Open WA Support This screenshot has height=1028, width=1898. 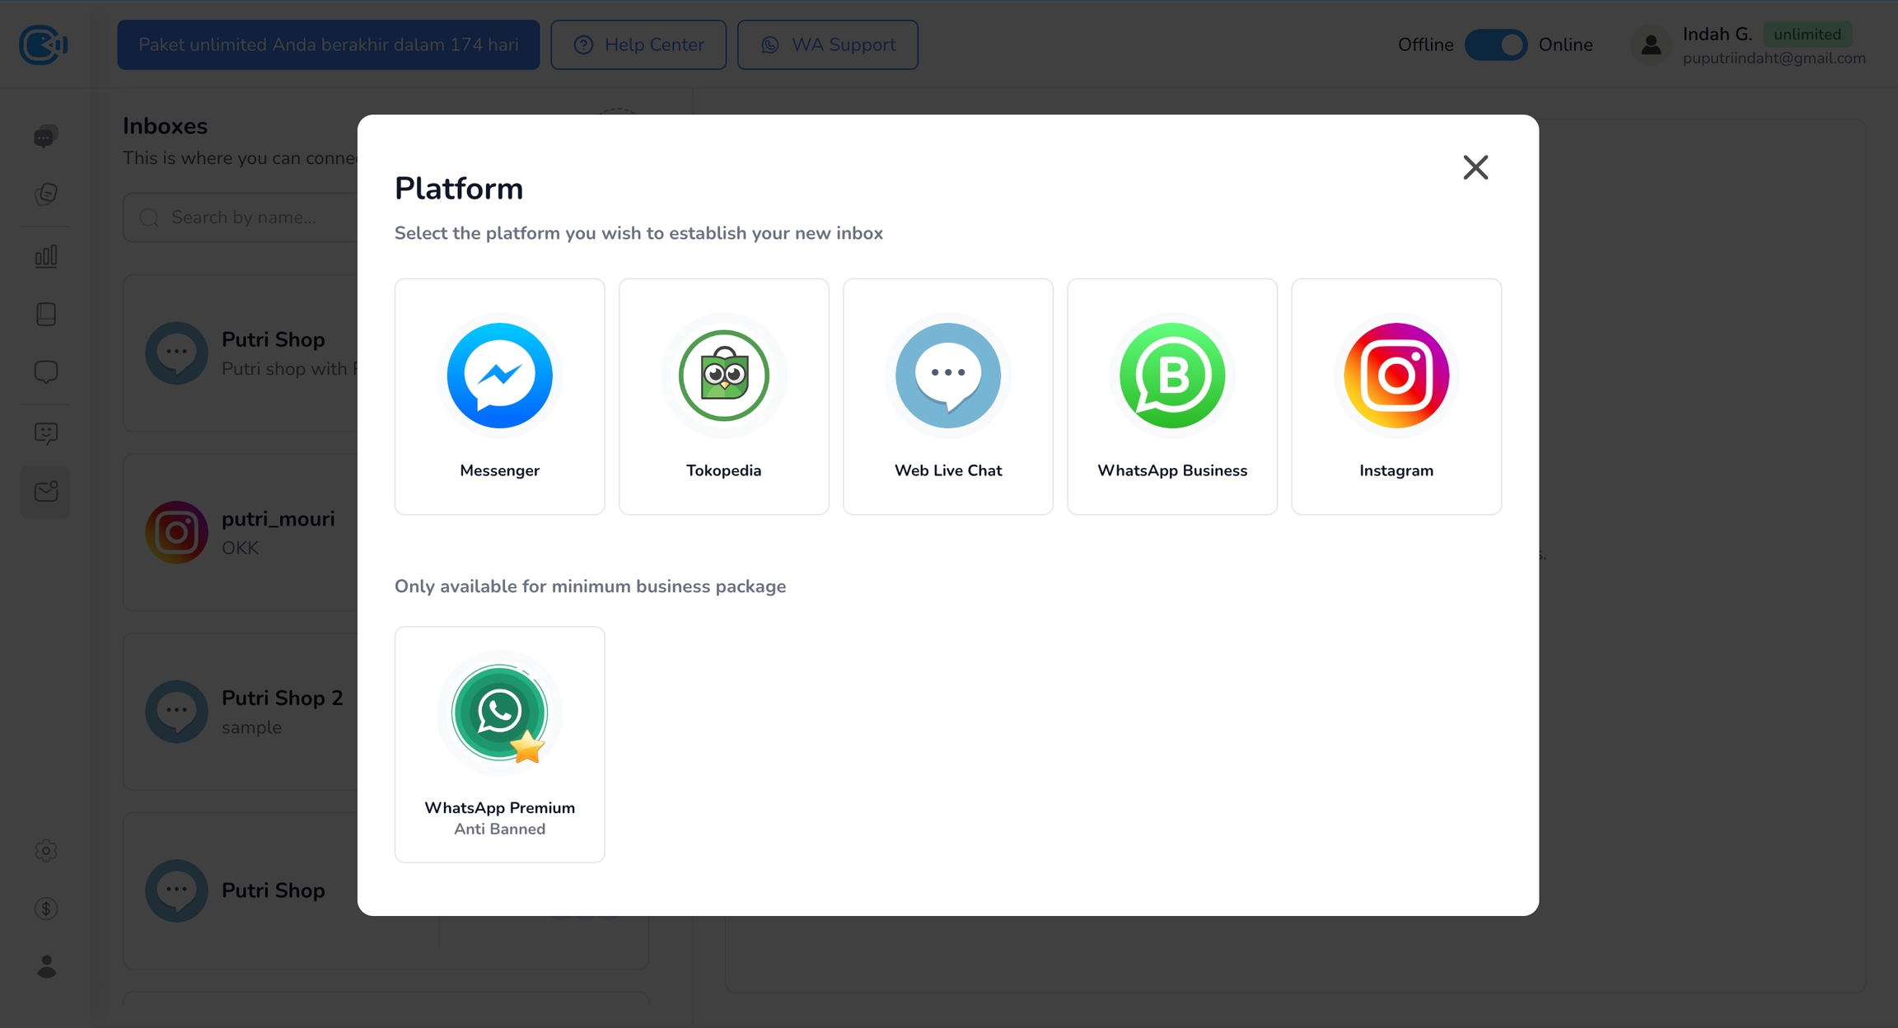tap(827, 44)
